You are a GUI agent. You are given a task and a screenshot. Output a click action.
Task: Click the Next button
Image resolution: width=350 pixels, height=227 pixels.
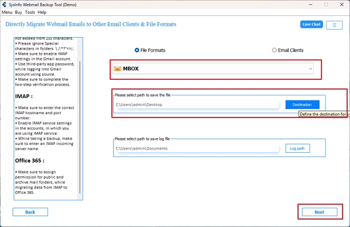click(319, 212)
